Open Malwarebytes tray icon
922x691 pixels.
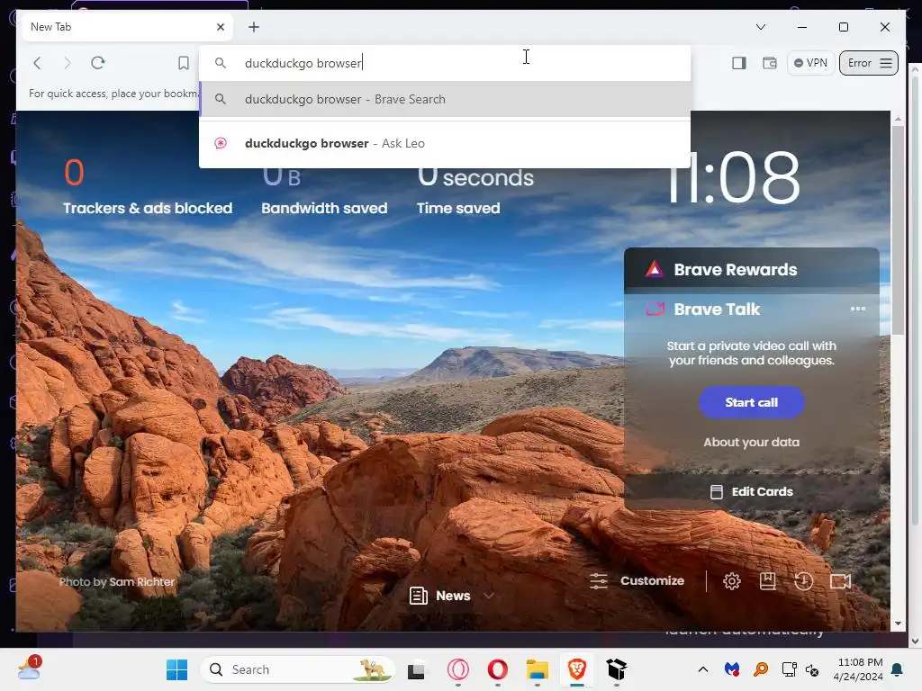pyautogui.click(x=731, y=669)
